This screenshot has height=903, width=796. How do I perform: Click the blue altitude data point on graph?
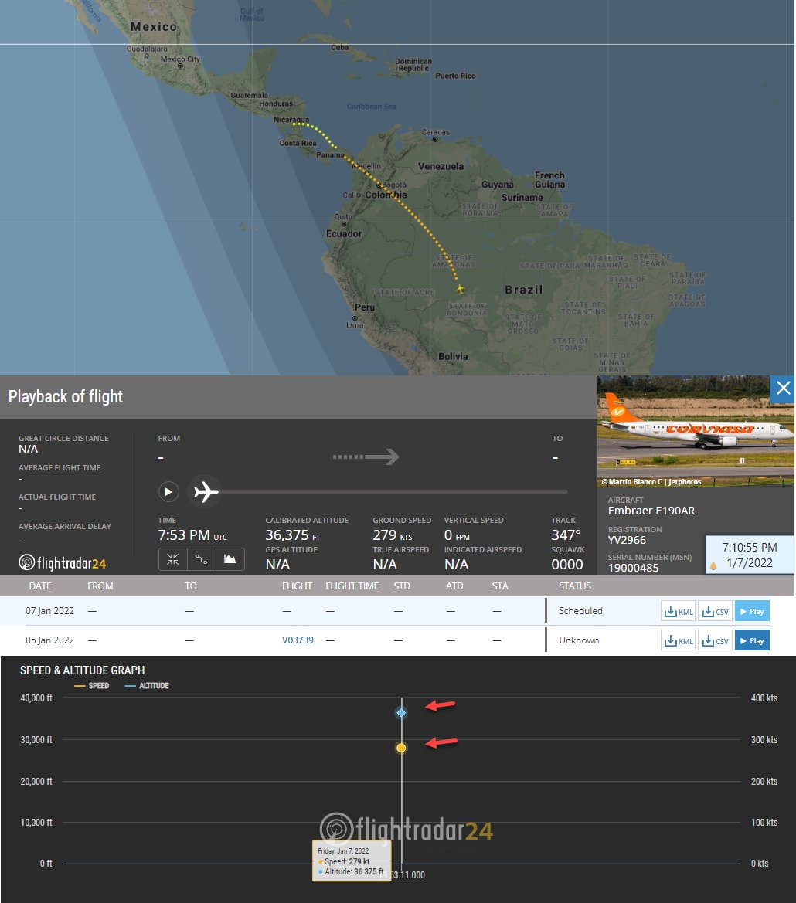[401, 713]
